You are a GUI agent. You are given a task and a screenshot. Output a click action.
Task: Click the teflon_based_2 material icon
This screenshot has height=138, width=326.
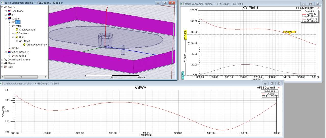tap(9, 52)
